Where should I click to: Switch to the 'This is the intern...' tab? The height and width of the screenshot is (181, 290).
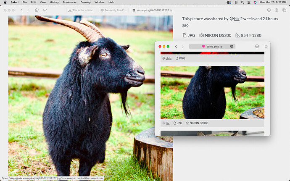(81, 10)
